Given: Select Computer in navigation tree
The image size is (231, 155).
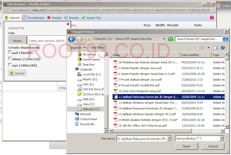Looking at the screenshot, I should tap(83, 69).
